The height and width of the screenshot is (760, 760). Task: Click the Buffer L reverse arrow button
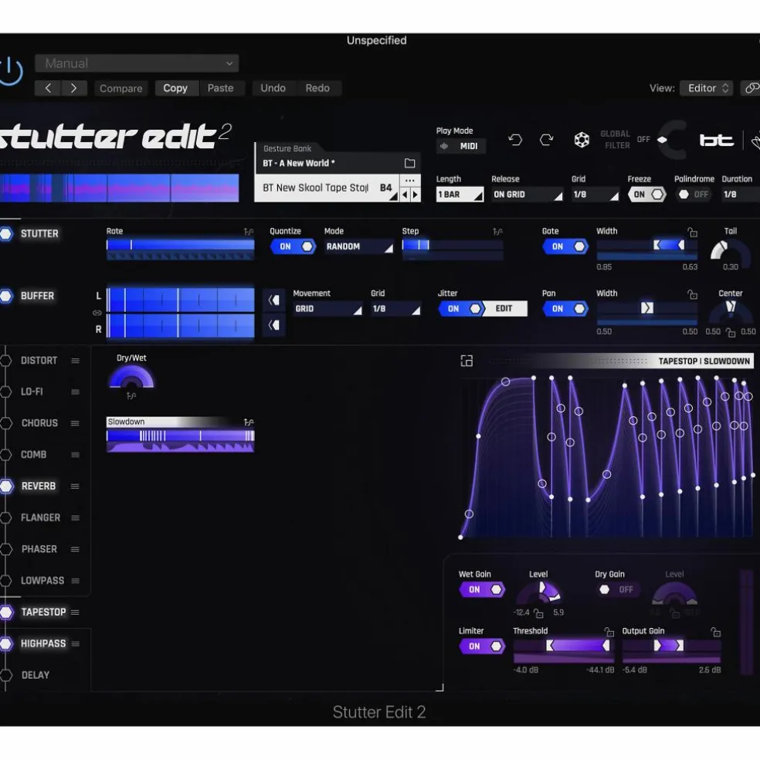click(274, 300)
